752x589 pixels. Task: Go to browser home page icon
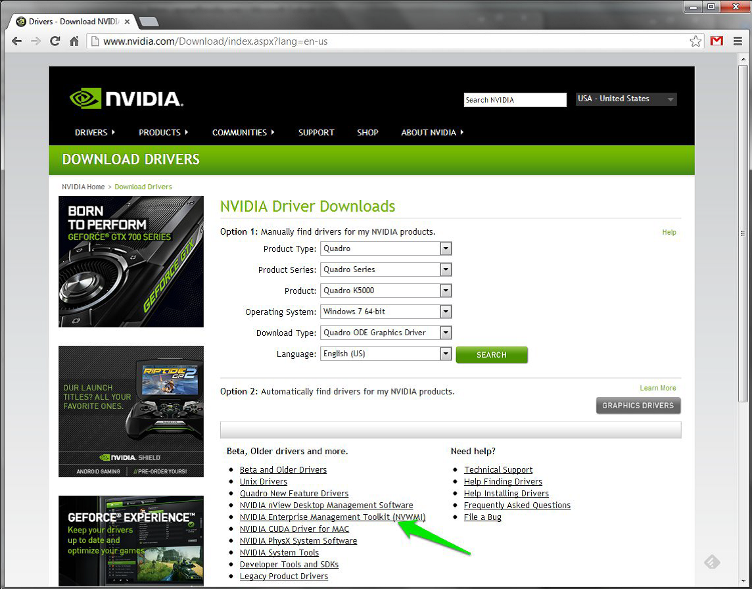coord(74,41)
